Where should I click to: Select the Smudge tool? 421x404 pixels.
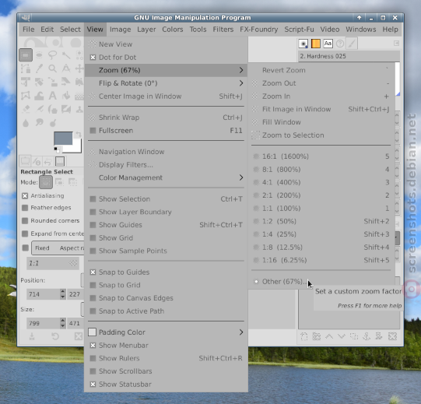pyautogui.click(x=39, y=122)
